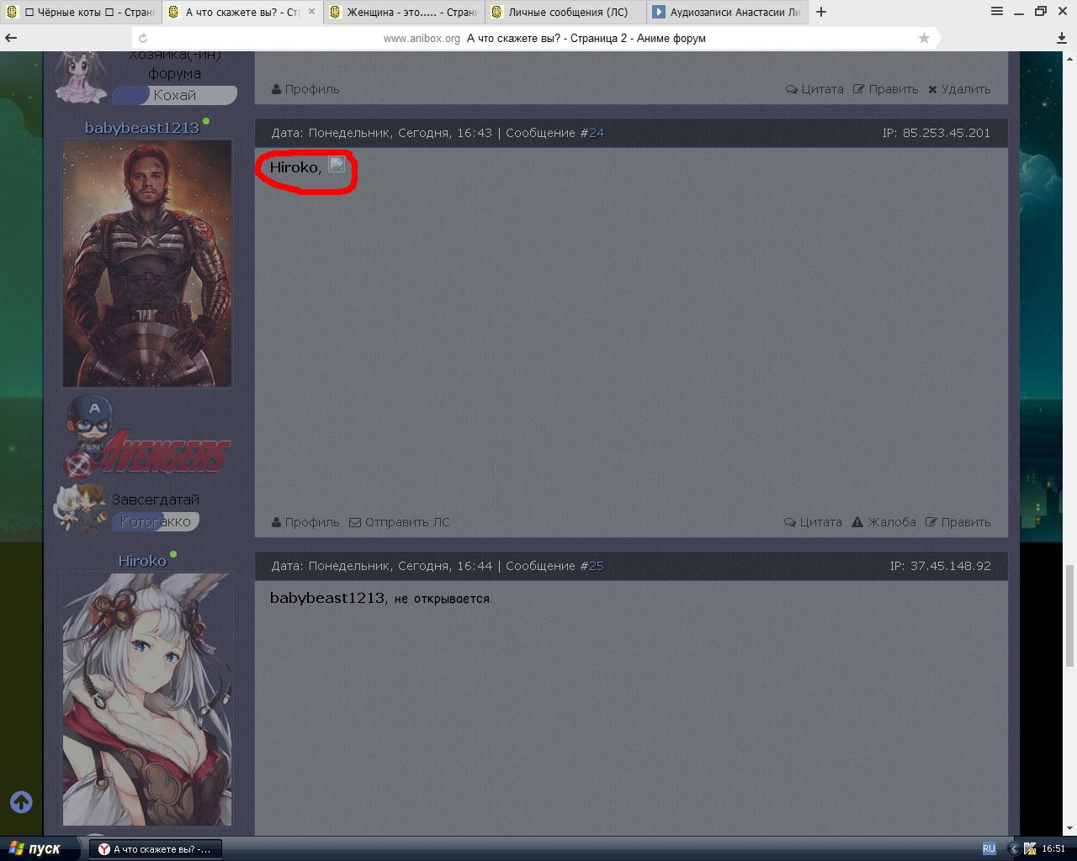Click the RU language indicator in the tray
The height and width of the screenshot is (861, 1077).
point(989,848)
